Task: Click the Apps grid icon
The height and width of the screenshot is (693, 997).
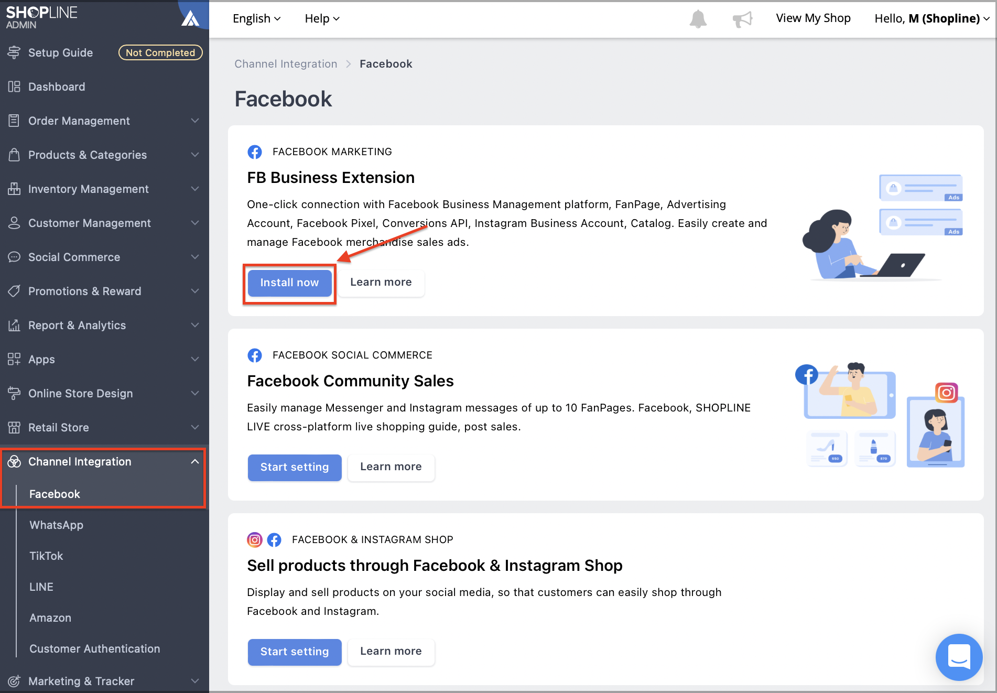Action: tap(14, 359)
